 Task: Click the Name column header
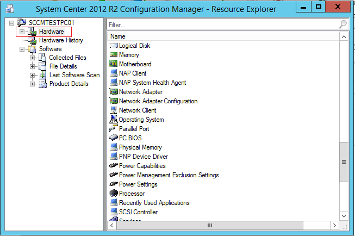[223, 36]
